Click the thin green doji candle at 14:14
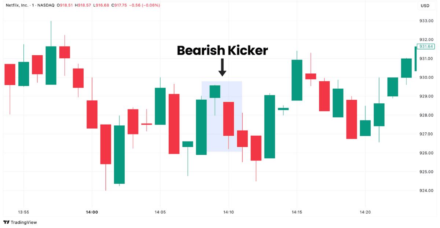 coord(283,109)
